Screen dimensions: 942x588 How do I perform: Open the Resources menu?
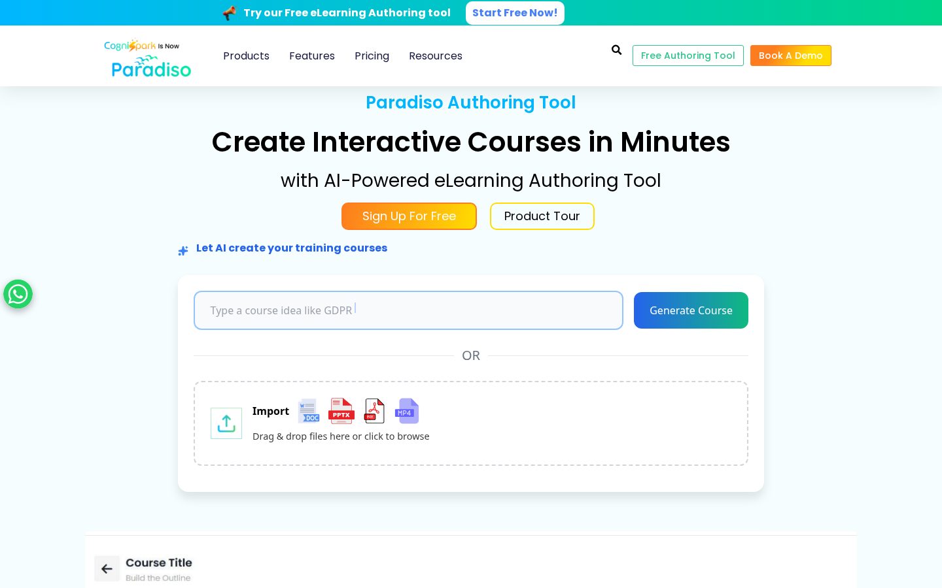click(x=436, y=56)
